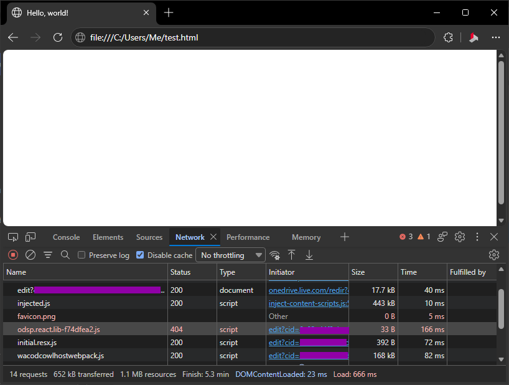This screenshot has width=509, height=385.
Task: Sort requests by Time column
Action: click(x=423, y=272)
